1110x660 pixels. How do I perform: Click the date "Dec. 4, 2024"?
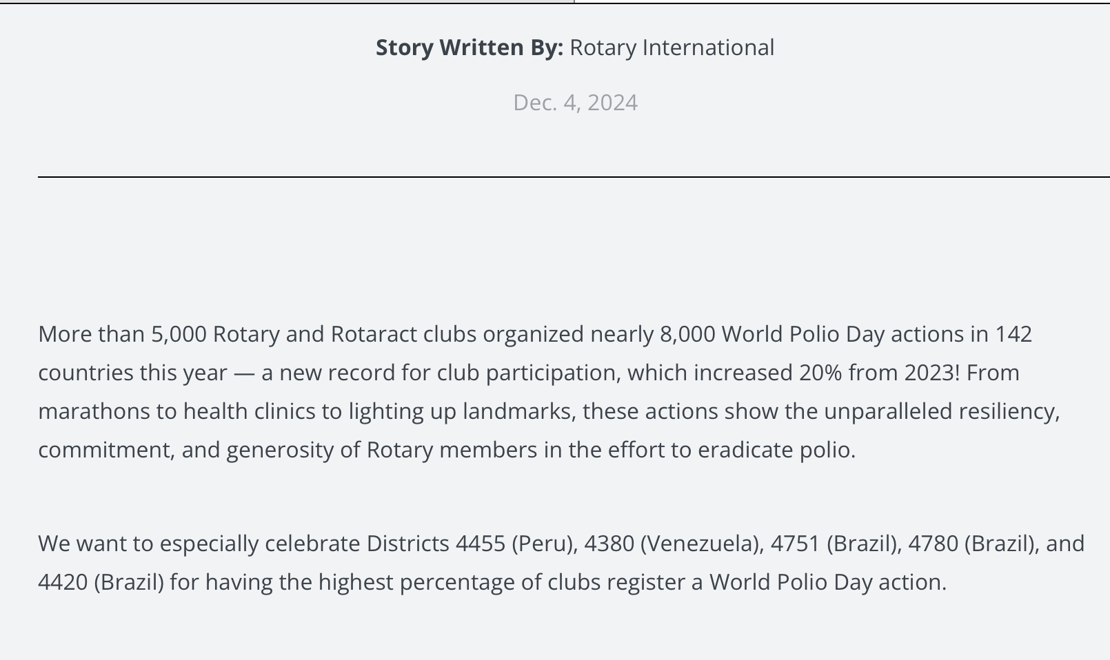pyautogui.click(x=576, y=103)
